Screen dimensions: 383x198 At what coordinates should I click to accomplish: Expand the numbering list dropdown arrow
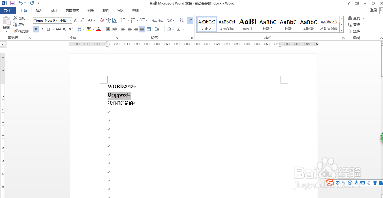[138, 20]
